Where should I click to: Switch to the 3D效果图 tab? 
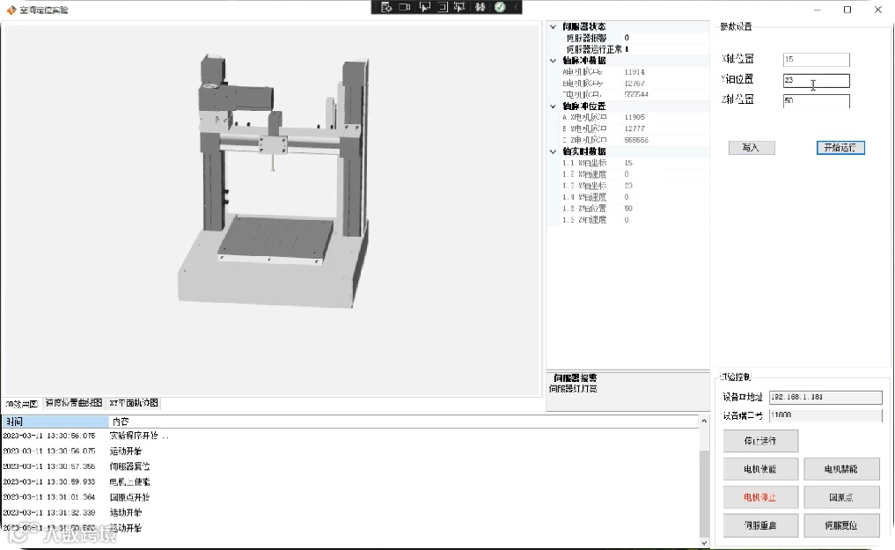point(21,403)
